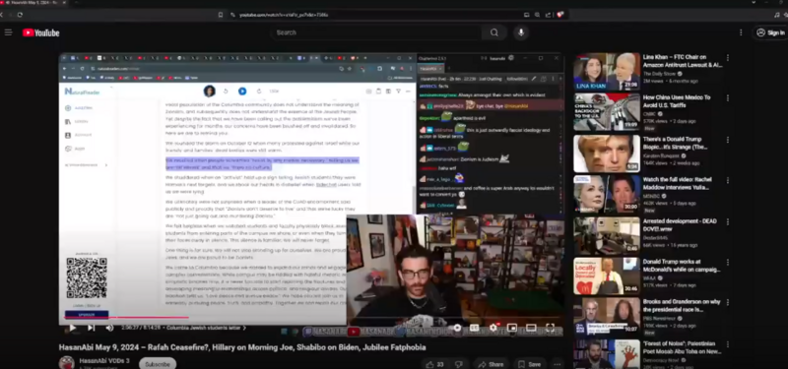
Task: Expand the Columbia Jewish students letter chapter
Action: click(207, 328)
